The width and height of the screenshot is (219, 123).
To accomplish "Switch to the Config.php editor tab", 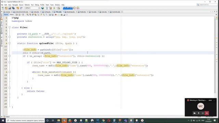I will (x=47, y=12).
